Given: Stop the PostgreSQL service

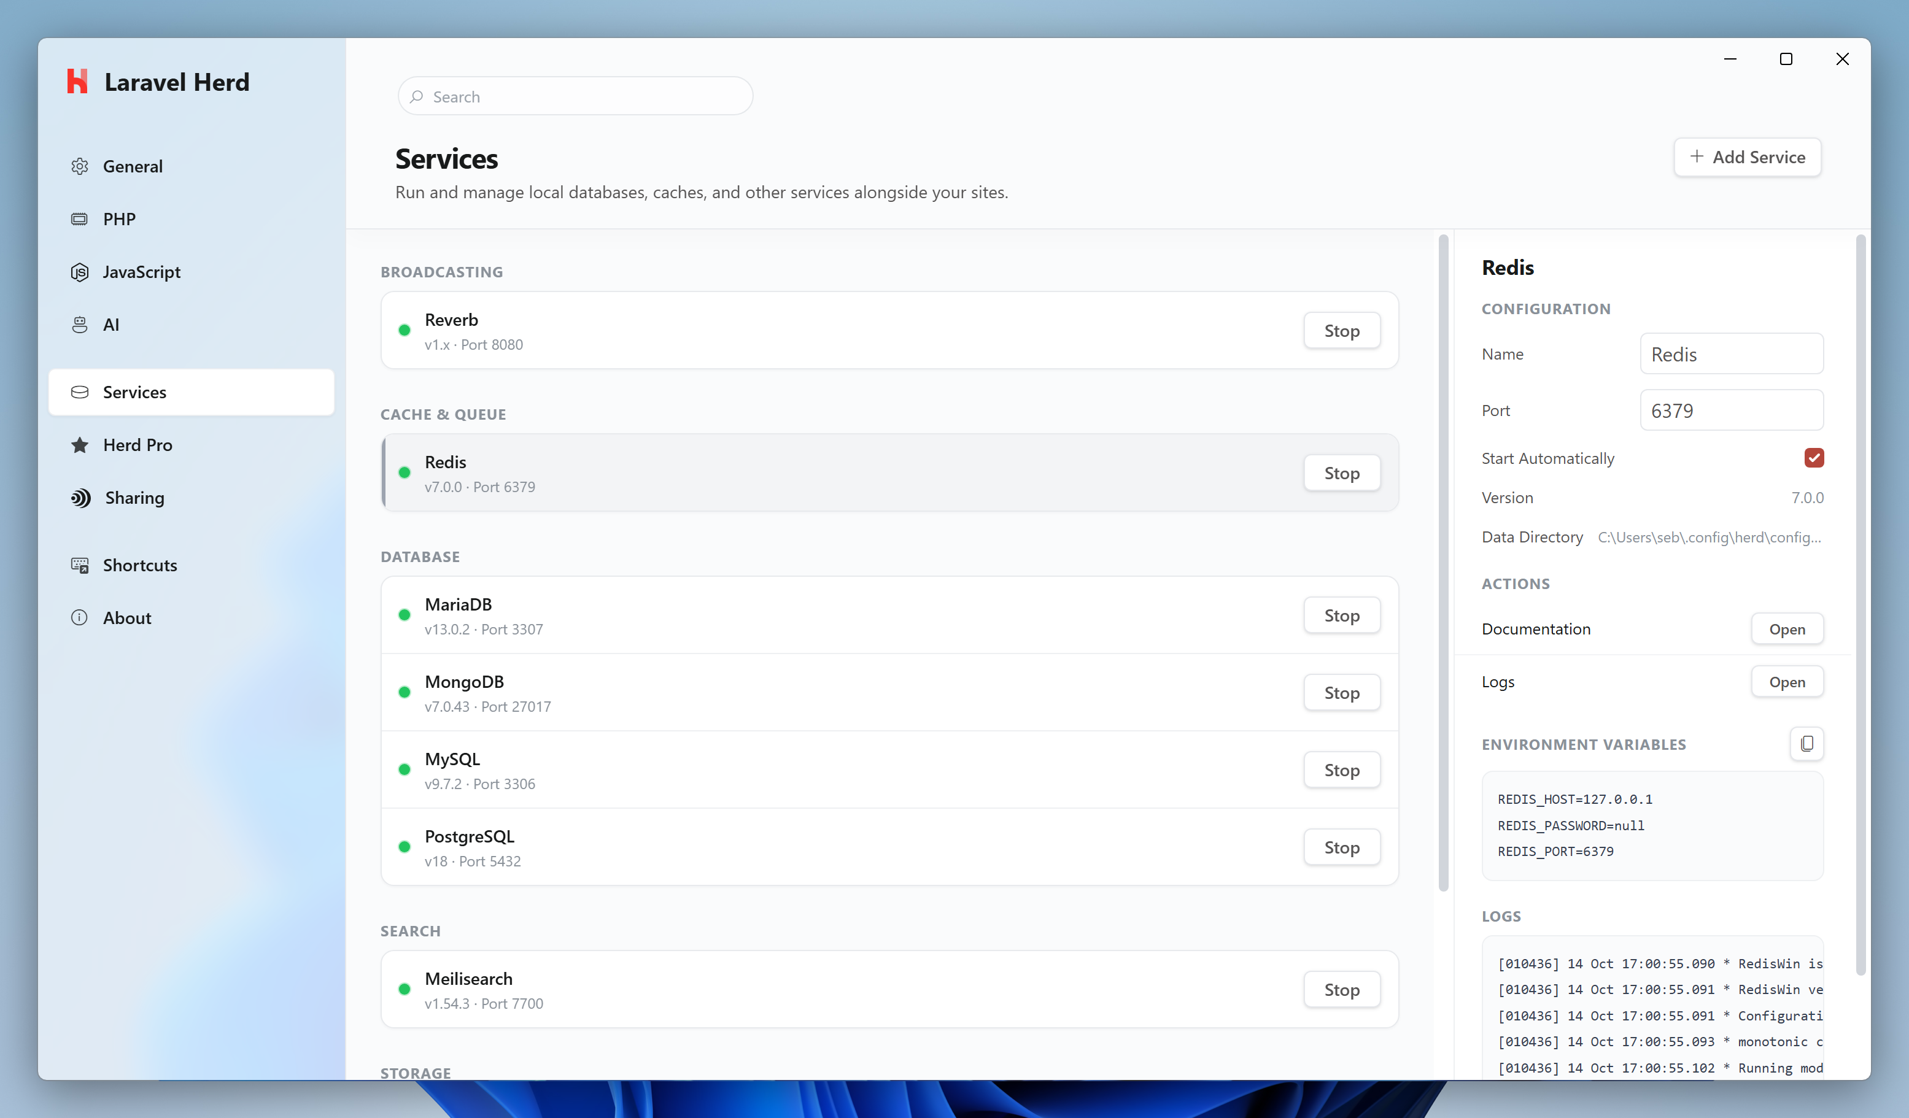Looking at the screenshot, I should pos(1342,847).
